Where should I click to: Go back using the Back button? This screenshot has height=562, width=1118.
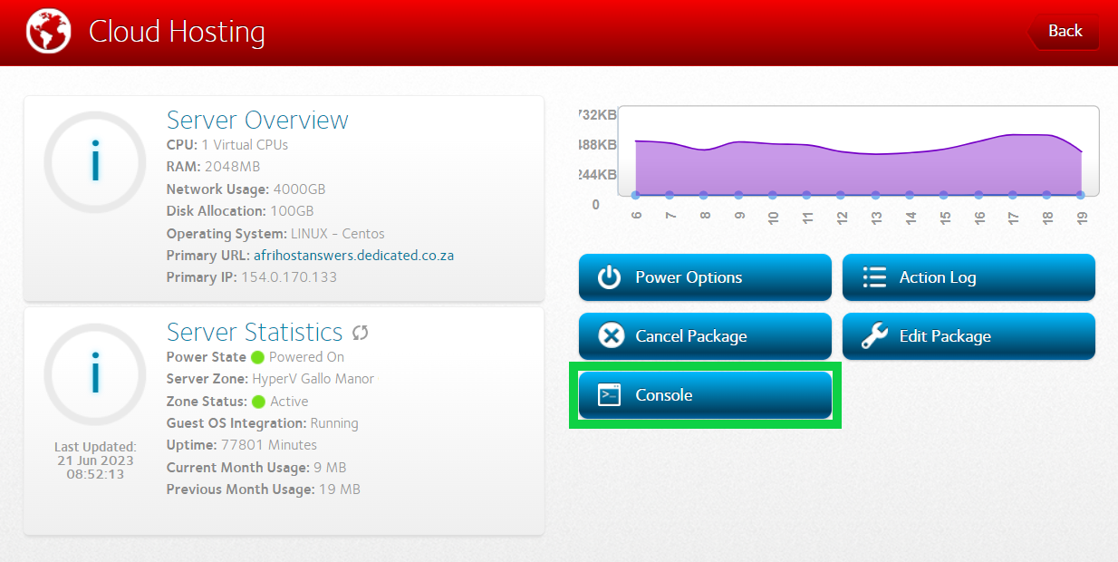1065,31
